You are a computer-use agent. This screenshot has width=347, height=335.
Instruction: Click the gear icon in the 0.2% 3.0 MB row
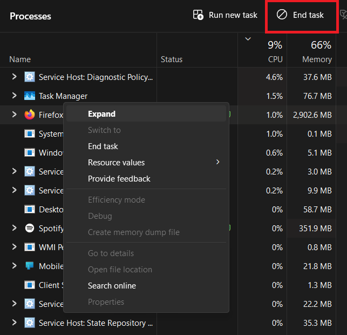click(30, 171)
